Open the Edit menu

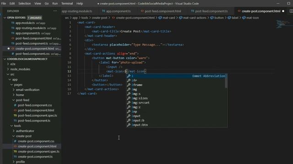[x=12, y=4]
